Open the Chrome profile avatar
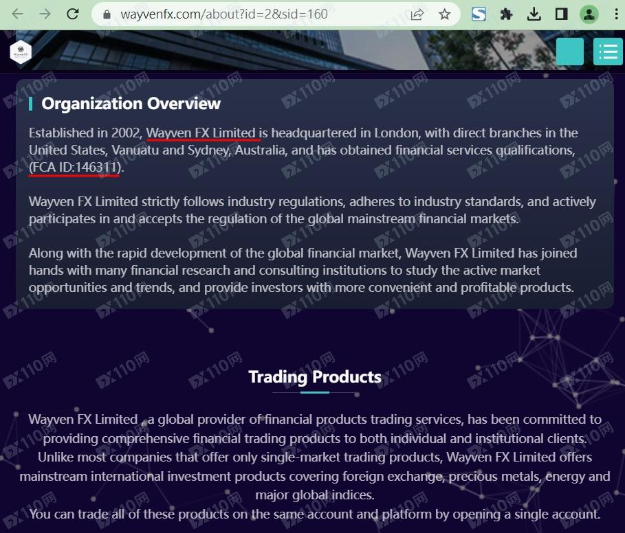625x533 pixels. [589, 14]
